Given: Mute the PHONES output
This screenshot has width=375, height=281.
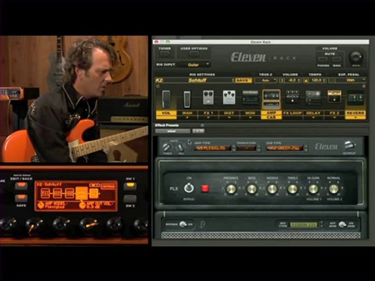Looking at the screenshot, I should tap(323, 59).
